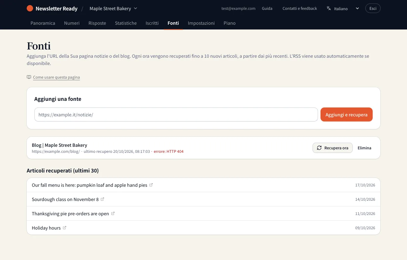Click the https://example.com/blog/ source URL
Viewport: 407px width, 260px height.
coord(56,151)
